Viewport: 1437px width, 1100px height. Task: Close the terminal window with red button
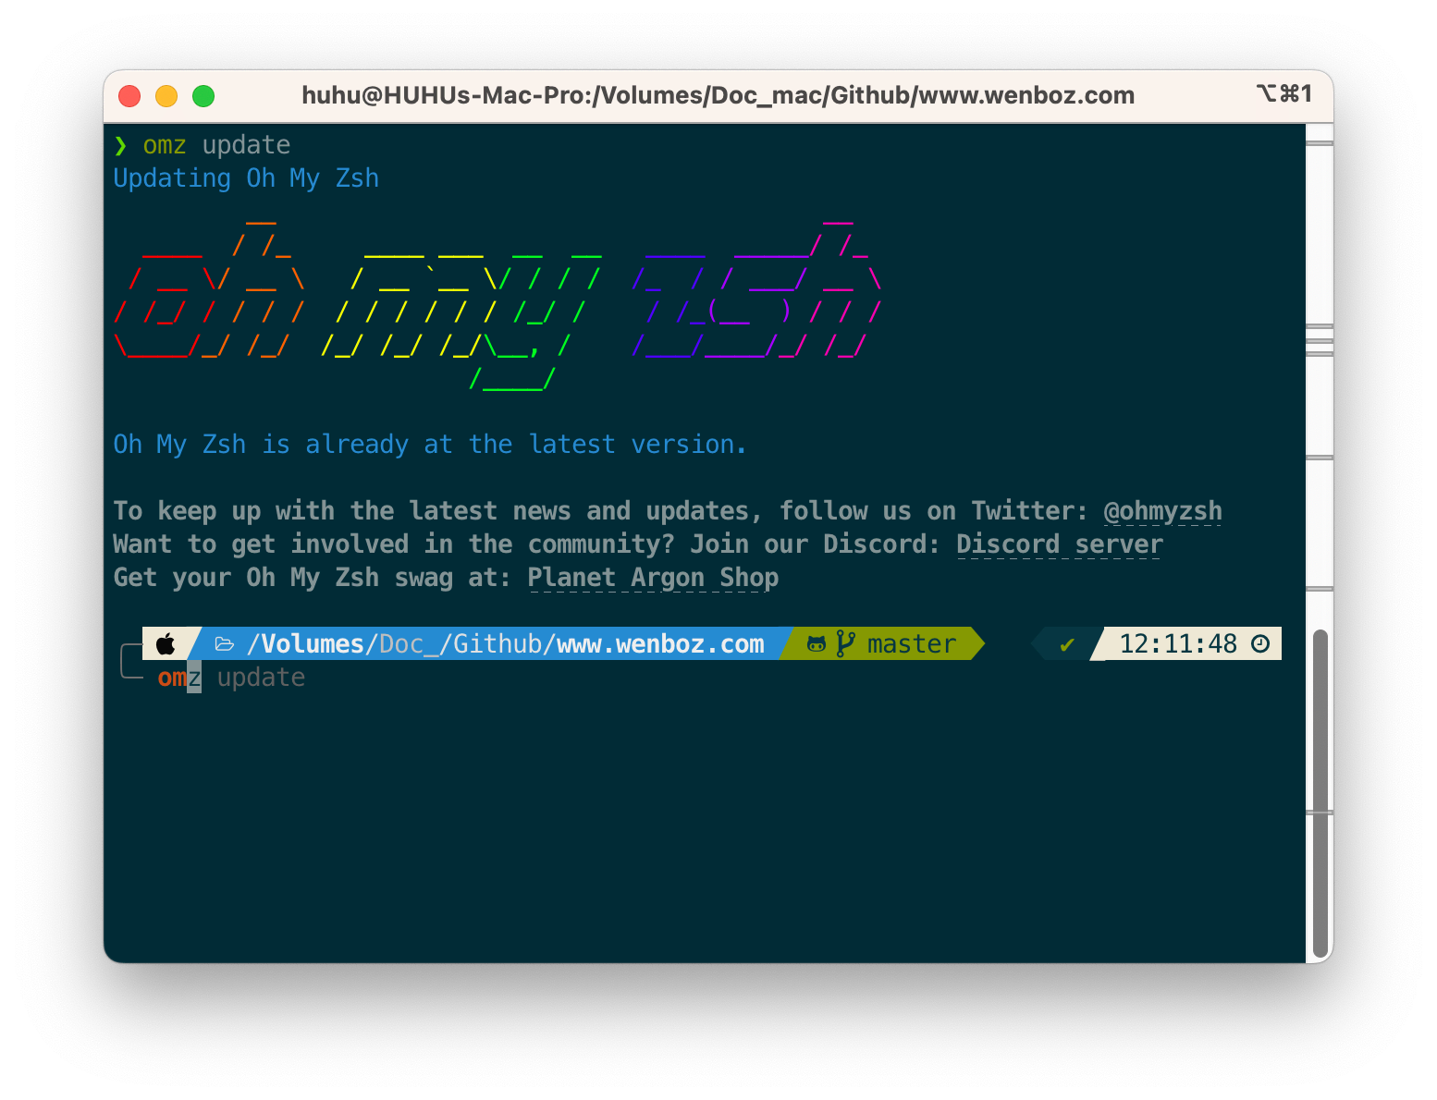click(x=129, y=96)
